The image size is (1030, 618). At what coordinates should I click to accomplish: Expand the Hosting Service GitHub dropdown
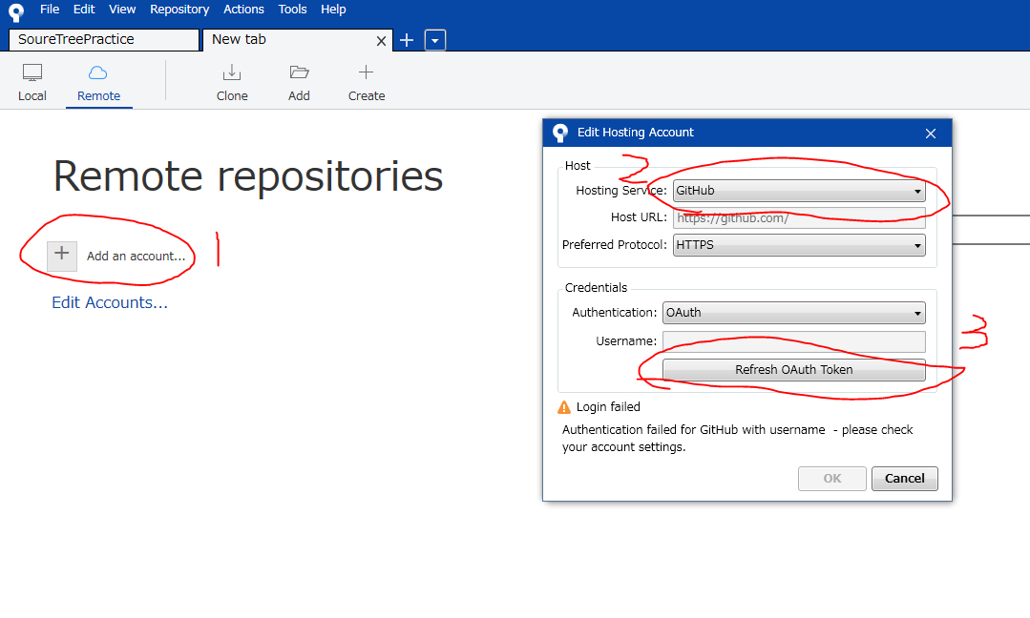point(799,191)
